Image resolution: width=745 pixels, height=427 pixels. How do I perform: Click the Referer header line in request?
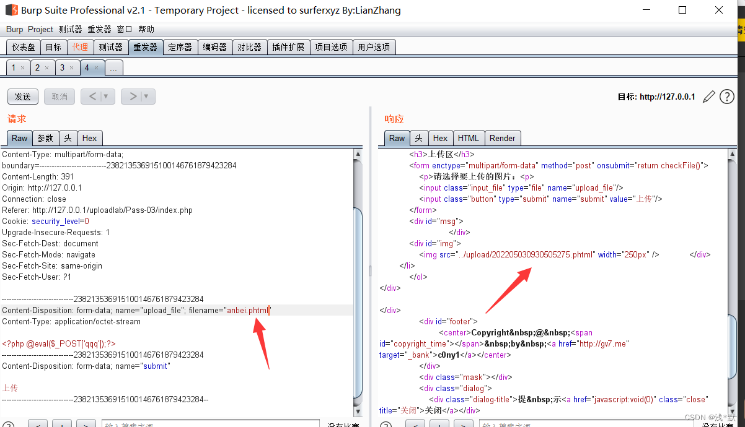tap(97, 210)
